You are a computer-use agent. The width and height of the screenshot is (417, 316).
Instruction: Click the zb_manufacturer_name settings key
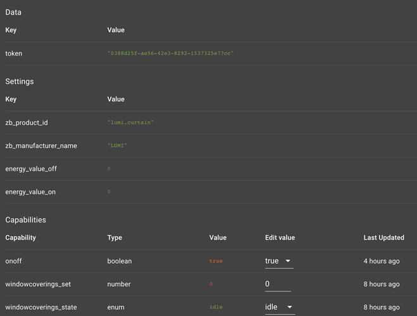tap(41, 146)
